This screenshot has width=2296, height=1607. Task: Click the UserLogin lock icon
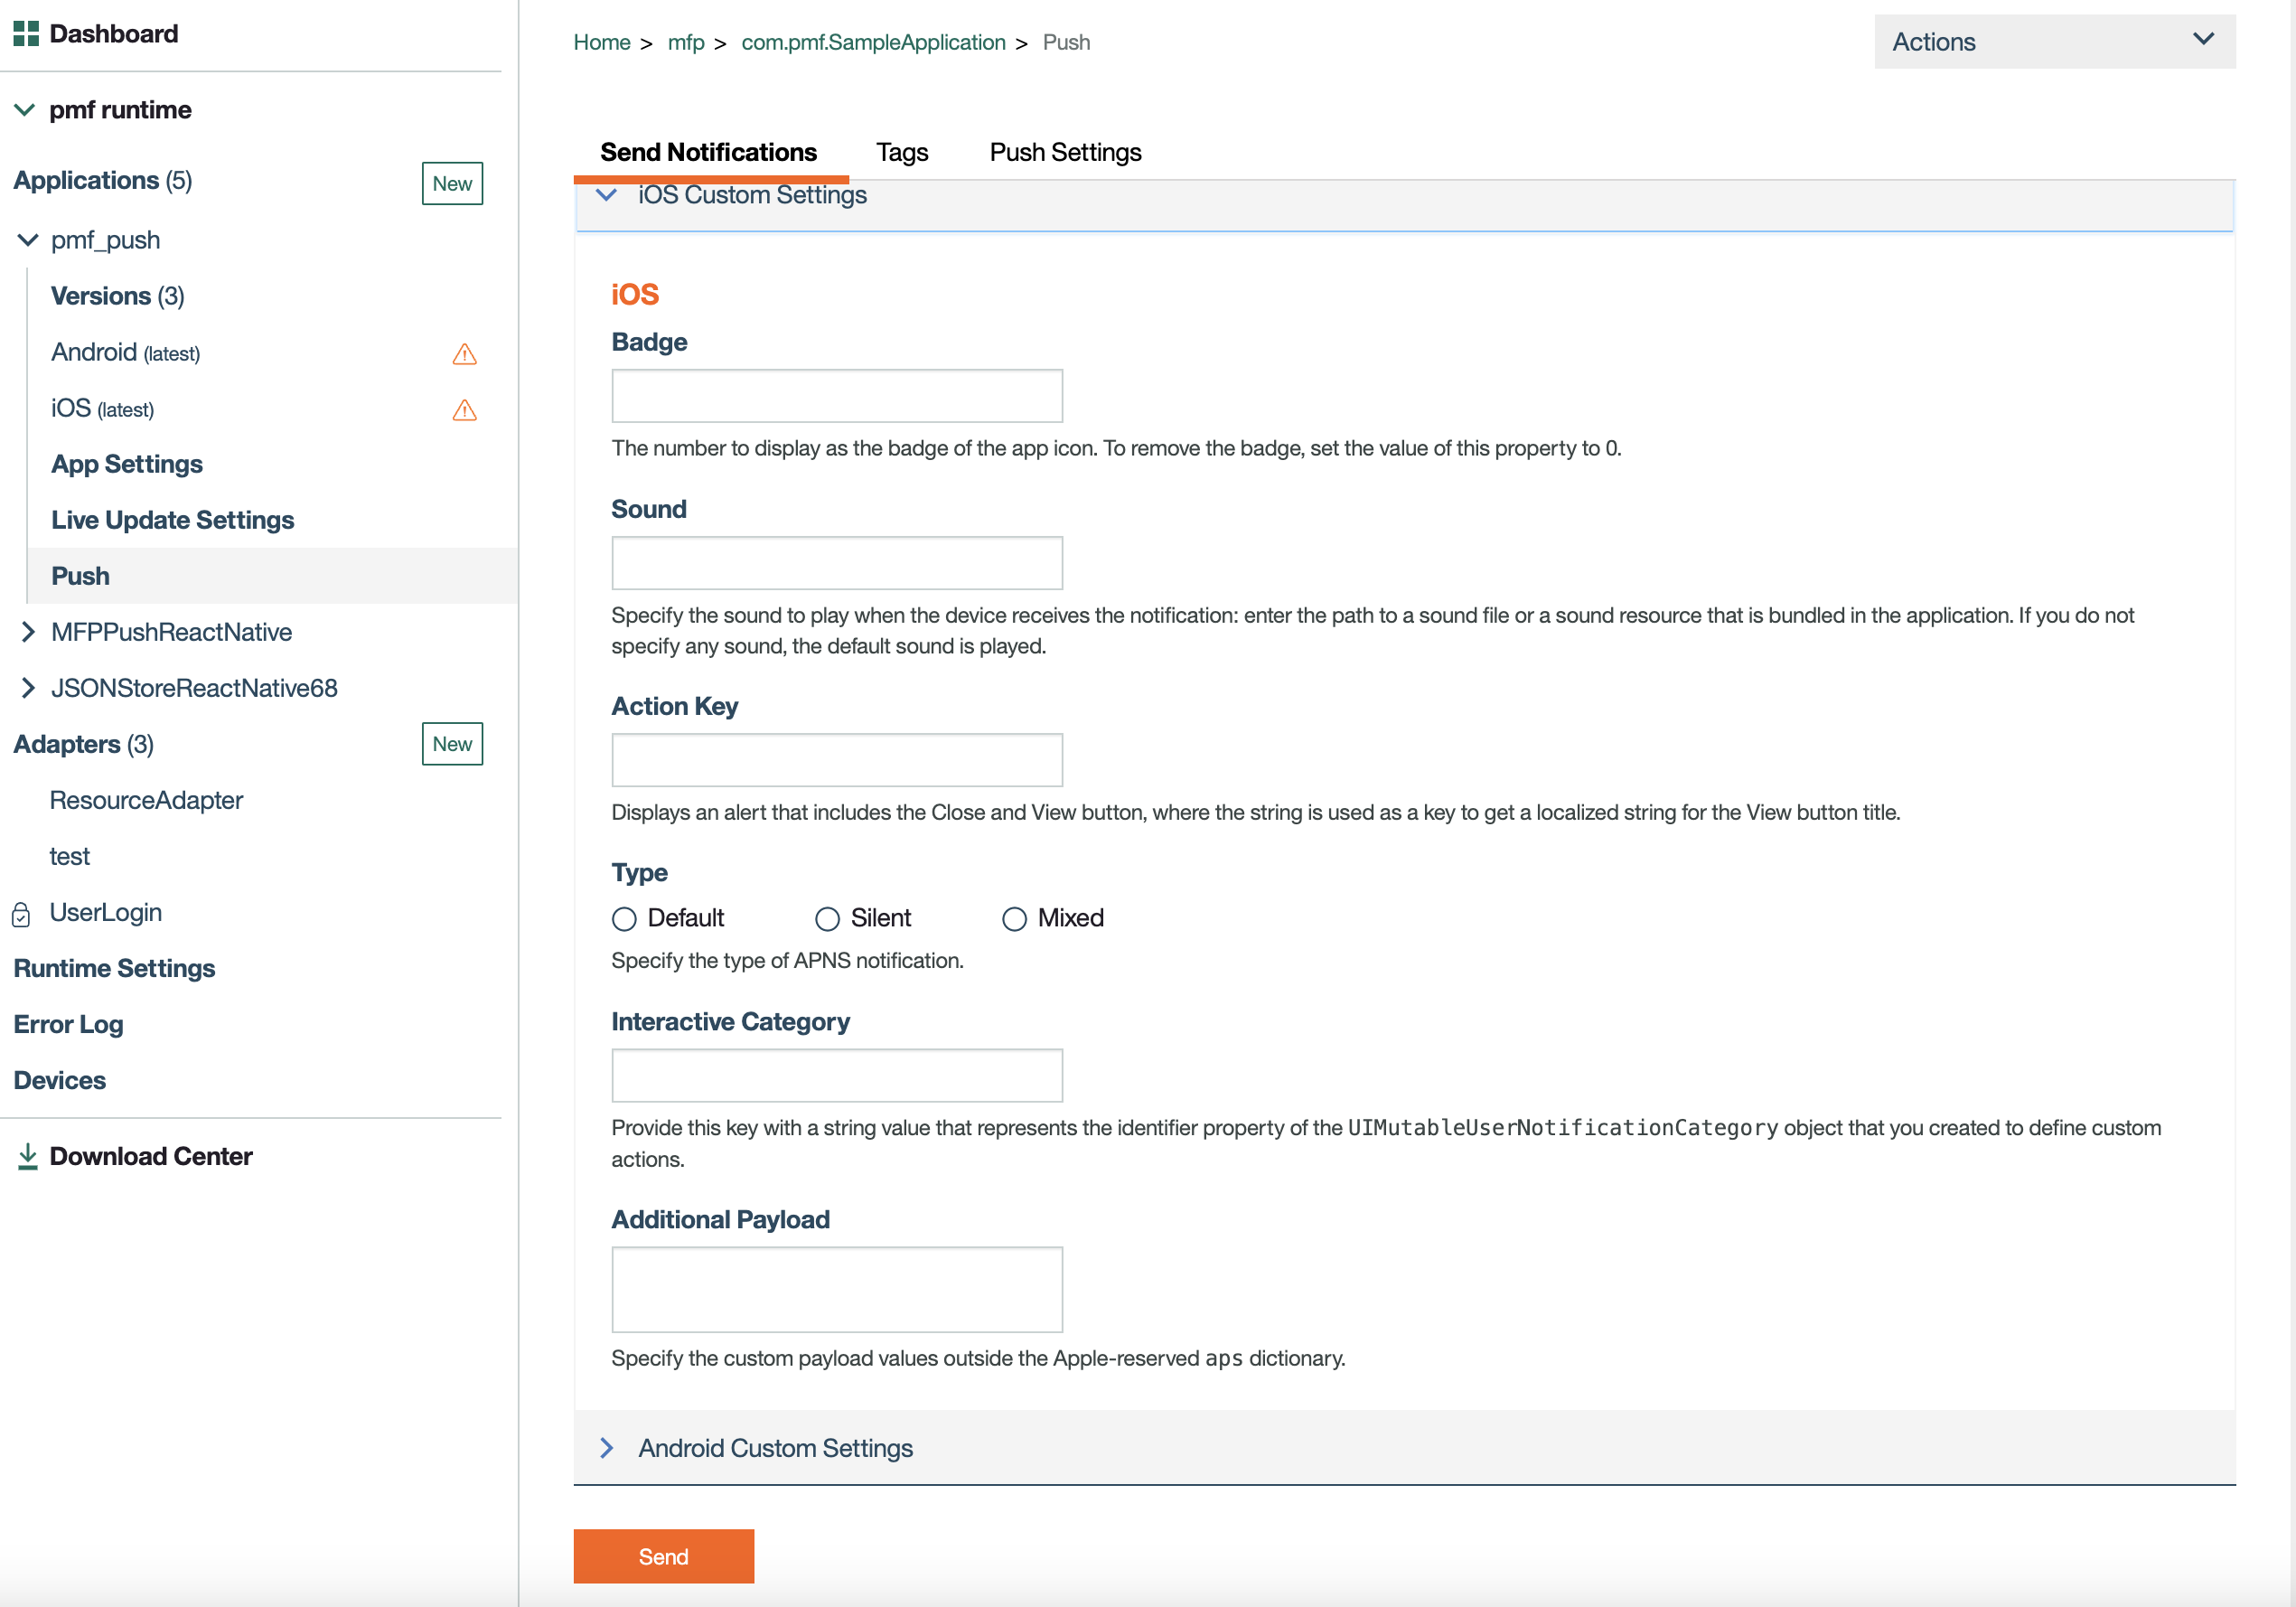21,914
